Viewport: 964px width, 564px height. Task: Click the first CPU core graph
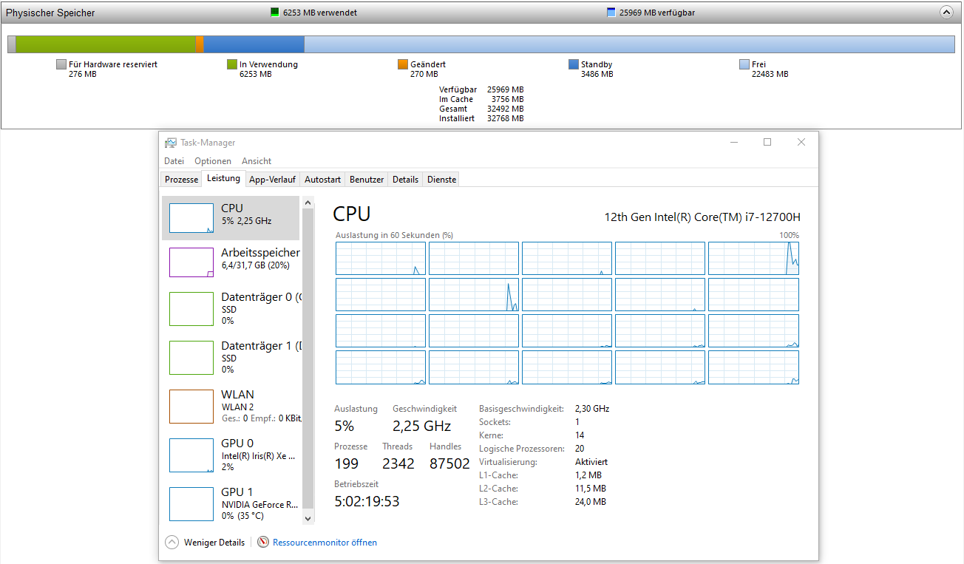pos(381,259)
